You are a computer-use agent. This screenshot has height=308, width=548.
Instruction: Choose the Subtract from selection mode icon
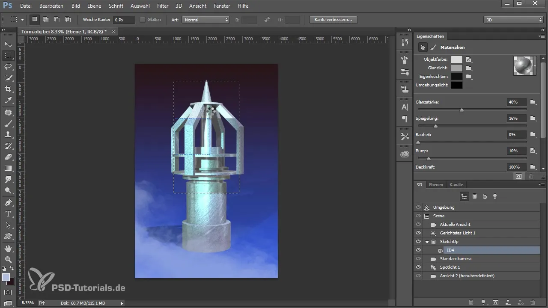point(57,20)
